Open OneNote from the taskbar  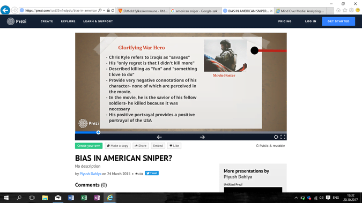(x=97, y=198)
